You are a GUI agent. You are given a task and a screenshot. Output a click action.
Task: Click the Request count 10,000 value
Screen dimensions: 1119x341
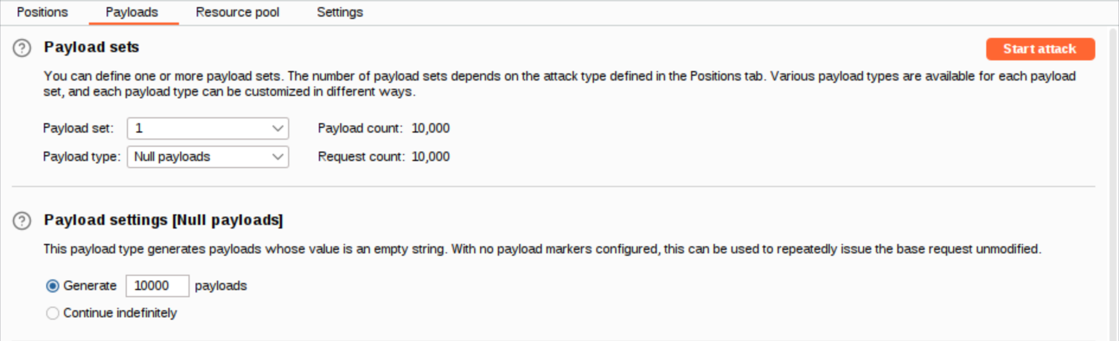(x=431, y=157)
